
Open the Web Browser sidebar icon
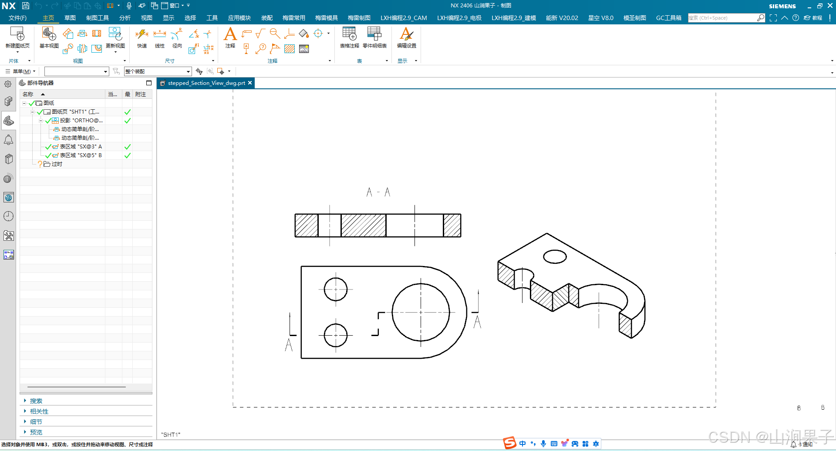point(8,198)
